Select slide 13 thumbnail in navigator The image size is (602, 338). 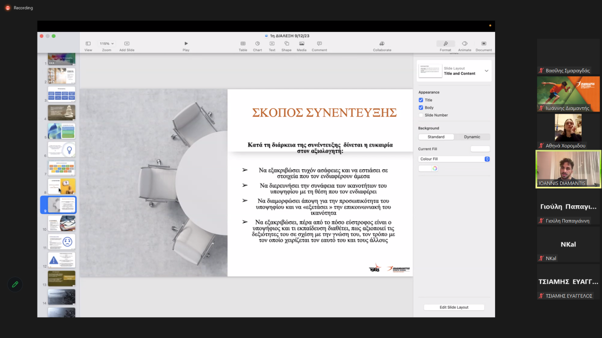pos(62,279)
